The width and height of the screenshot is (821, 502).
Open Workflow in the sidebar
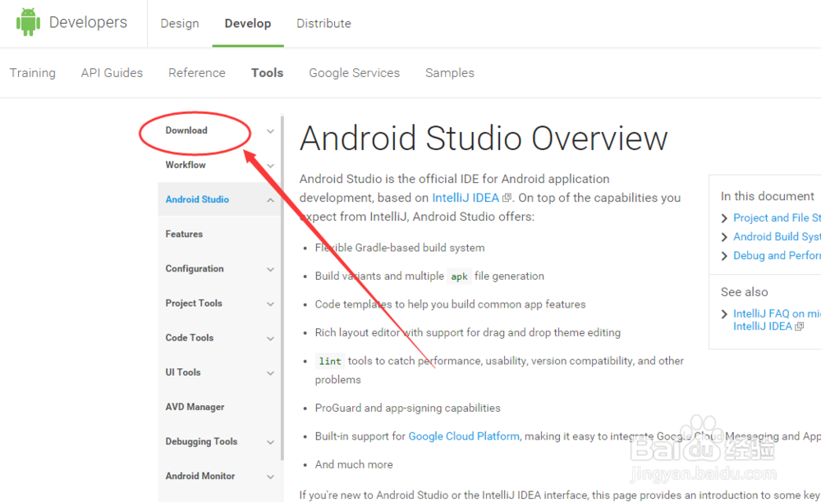tap(186, 165)
